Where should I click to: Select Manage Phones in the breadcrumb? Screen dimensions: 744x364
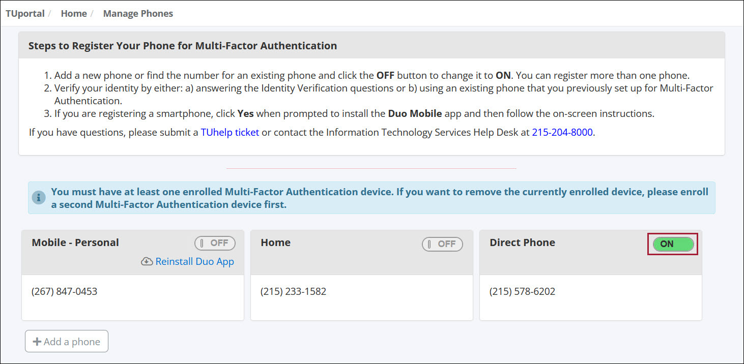138,13
